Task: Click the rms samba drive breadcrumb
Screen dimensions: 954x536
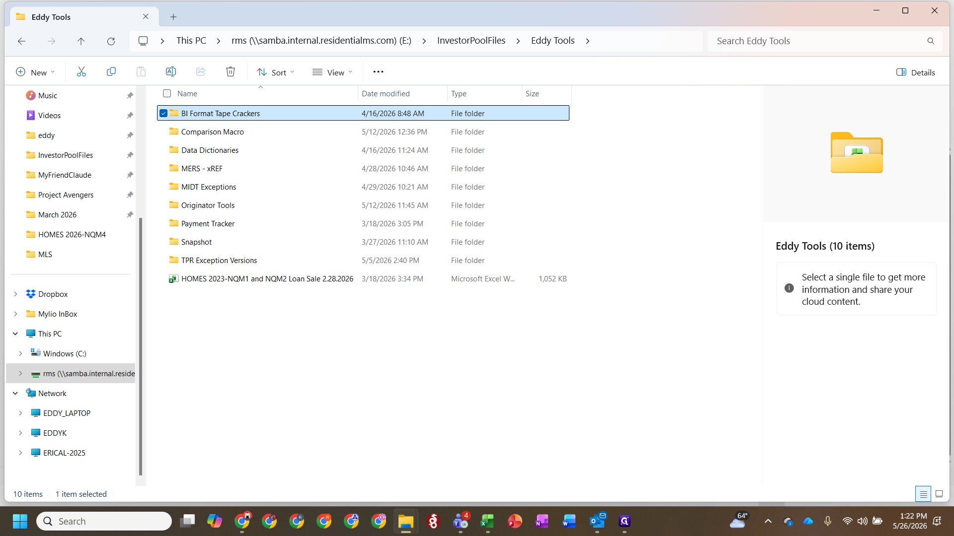Action: point(321,41)
